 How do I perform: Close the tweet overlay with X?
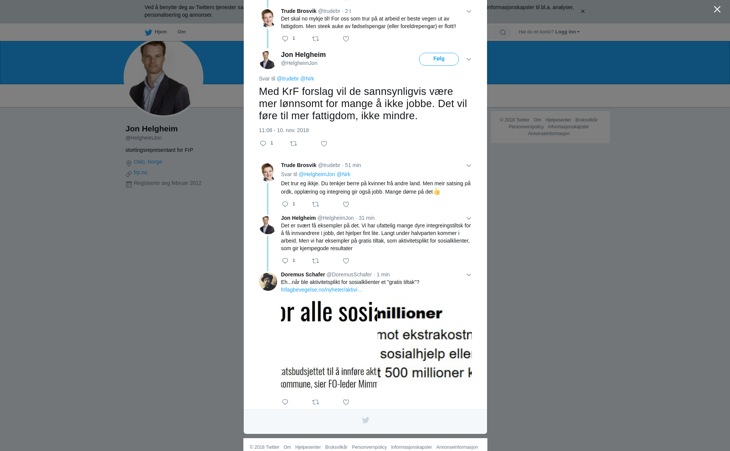[717, 9]
